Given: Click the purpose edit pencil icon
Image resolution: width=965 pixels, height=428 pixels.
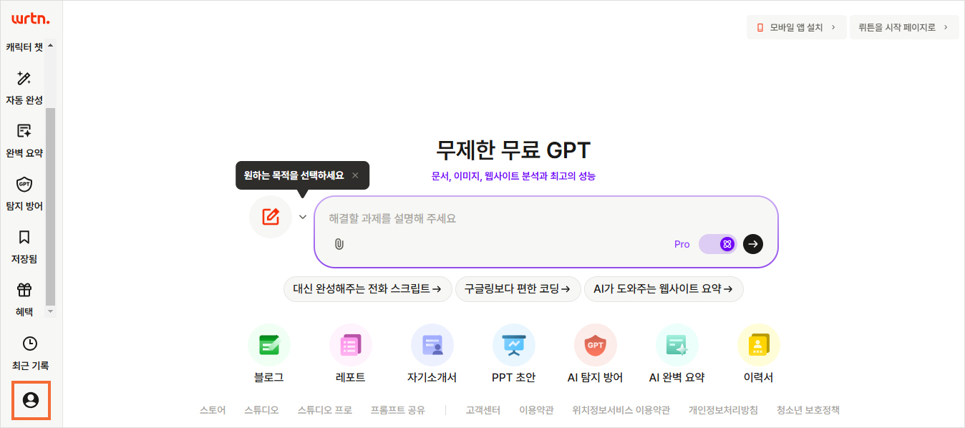Looking at the screenshot, I should tap(271, 217).
